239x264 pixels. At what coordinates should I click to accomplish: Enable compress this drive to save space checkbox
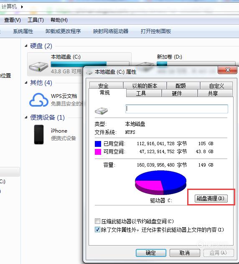(97, 221)
